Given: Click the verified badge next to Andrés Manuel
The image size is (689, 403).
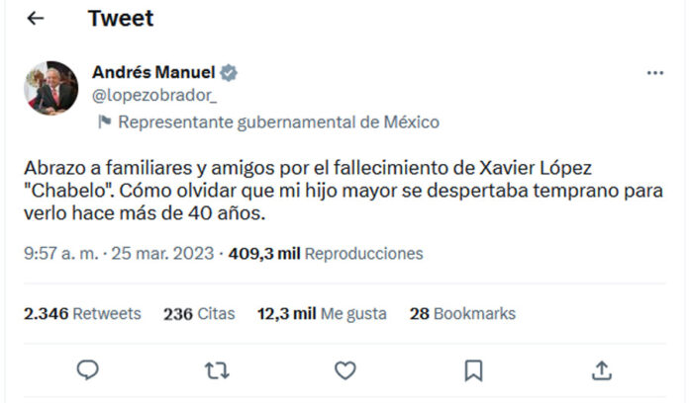Looking at the screenshot, I should tap(229, 73).
